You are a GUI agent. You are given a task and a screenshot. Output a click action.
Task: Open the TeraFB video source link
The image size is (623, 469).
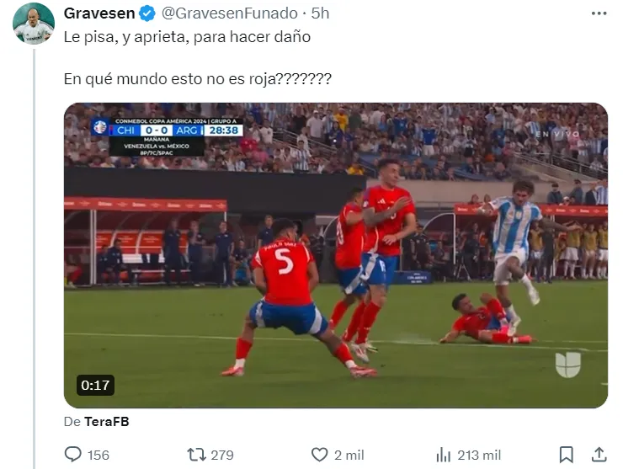(x=106, y=421)
